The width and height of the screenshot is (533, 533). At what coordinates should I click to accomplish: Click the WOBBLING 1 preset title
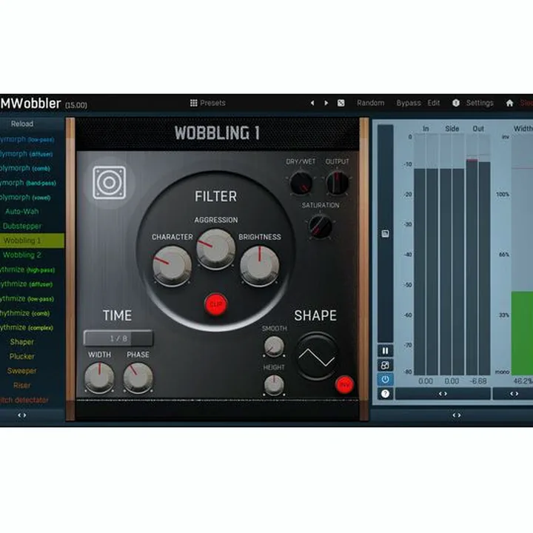[217, 133]
